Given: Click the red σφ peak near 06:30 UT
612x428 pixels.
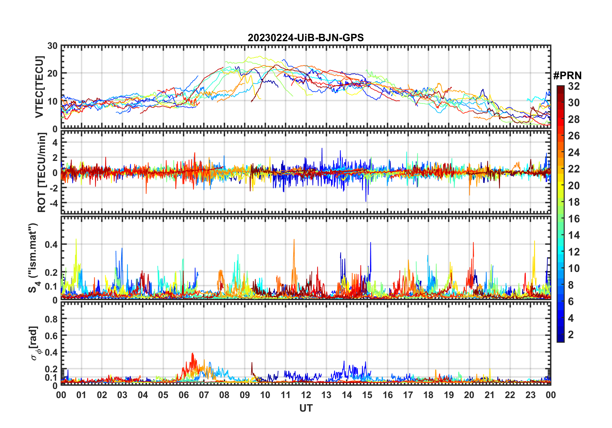Looking at the screenshot, I should point(192,362).
